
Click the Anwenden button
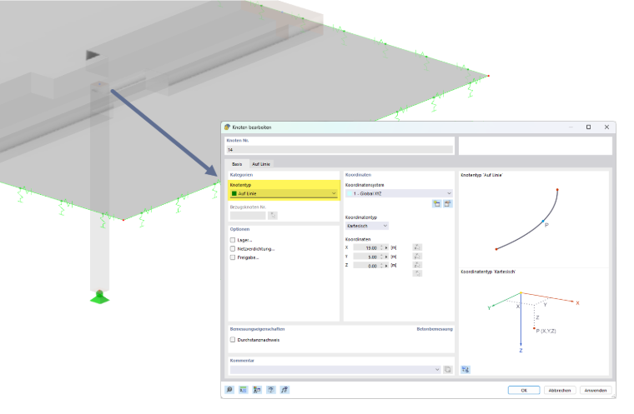coord(596,390)
